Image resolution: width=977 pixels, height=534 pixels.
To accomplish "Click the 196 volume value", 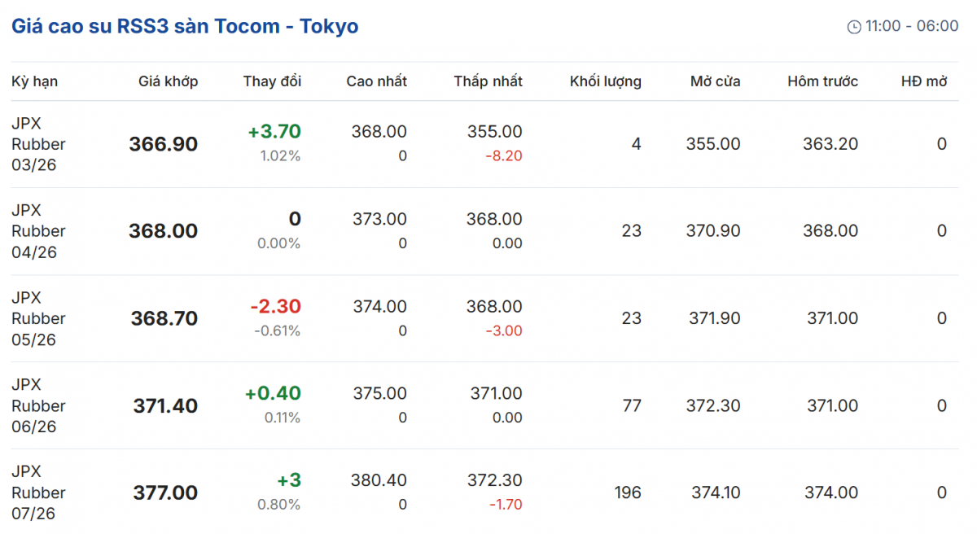I will click(x=628, y=492).
